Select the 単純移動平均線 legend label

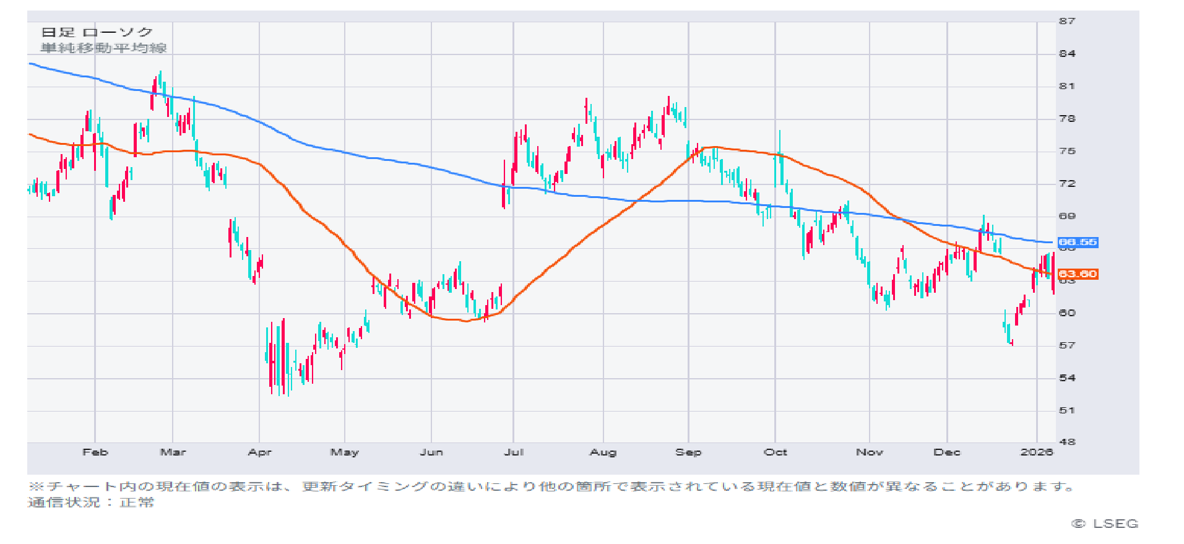[103, 48]
